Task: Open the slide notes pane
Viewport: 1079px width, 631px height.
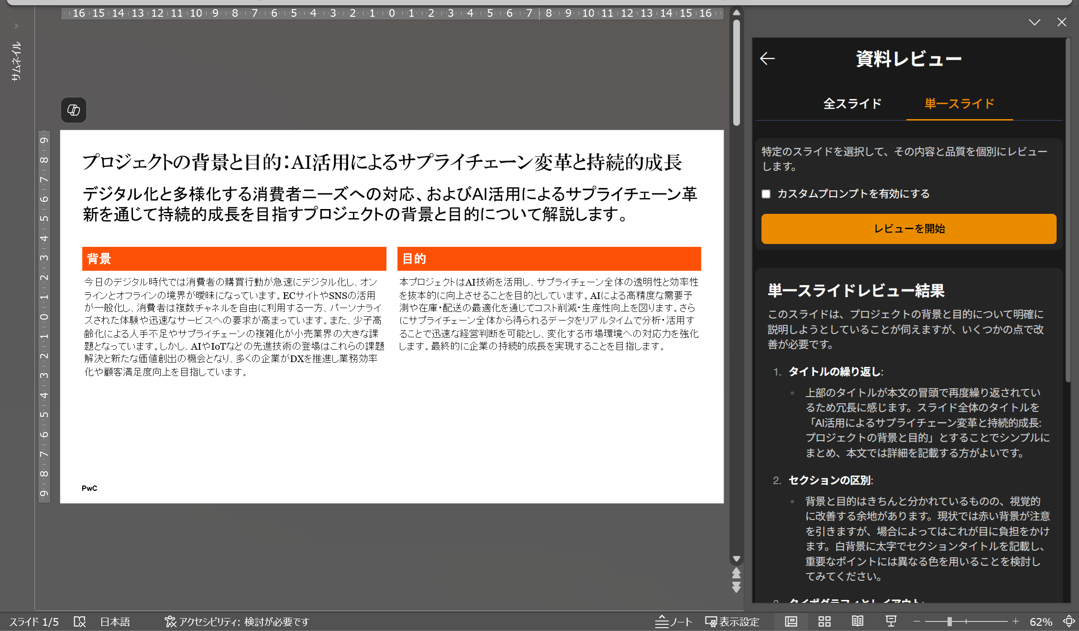Action: pyautogui.click(x=673, y=621)
